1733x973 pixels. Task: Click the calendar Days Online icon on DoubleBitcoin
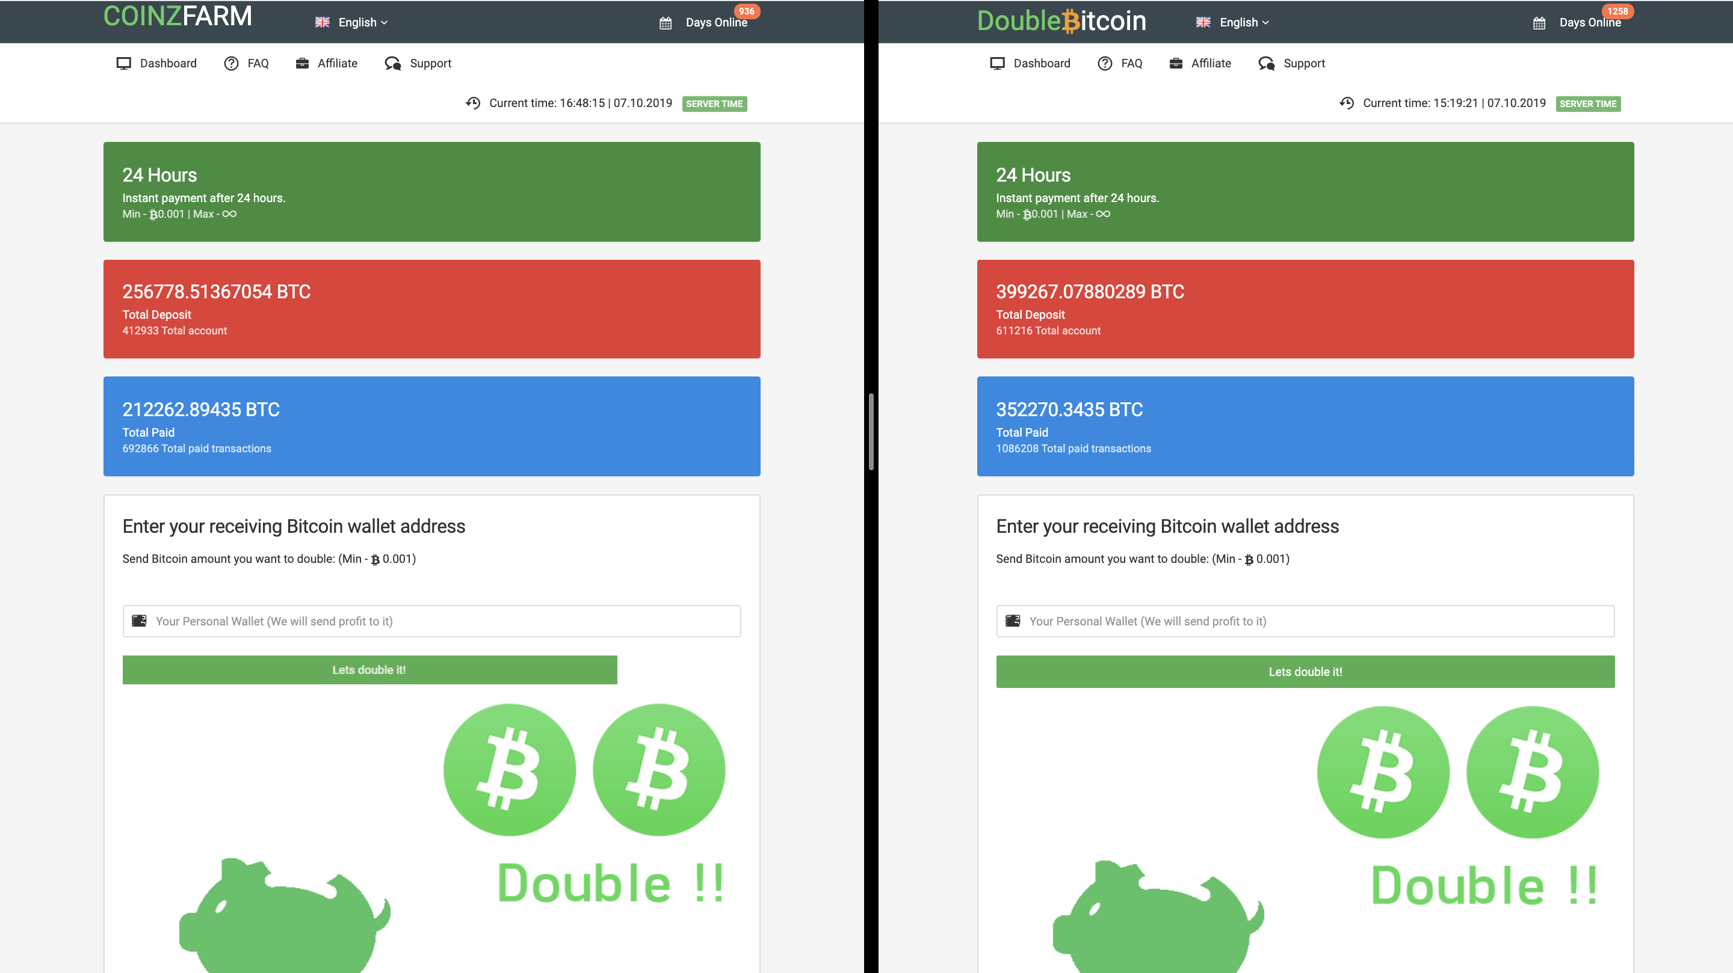1539,22
